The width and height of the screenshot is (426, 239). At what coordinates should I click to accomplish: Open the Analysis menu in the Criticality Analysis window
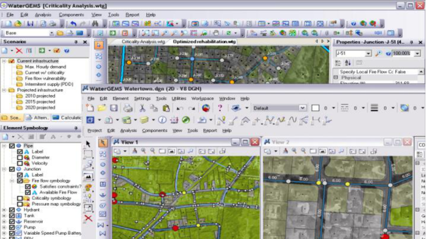tap(43, 15)
